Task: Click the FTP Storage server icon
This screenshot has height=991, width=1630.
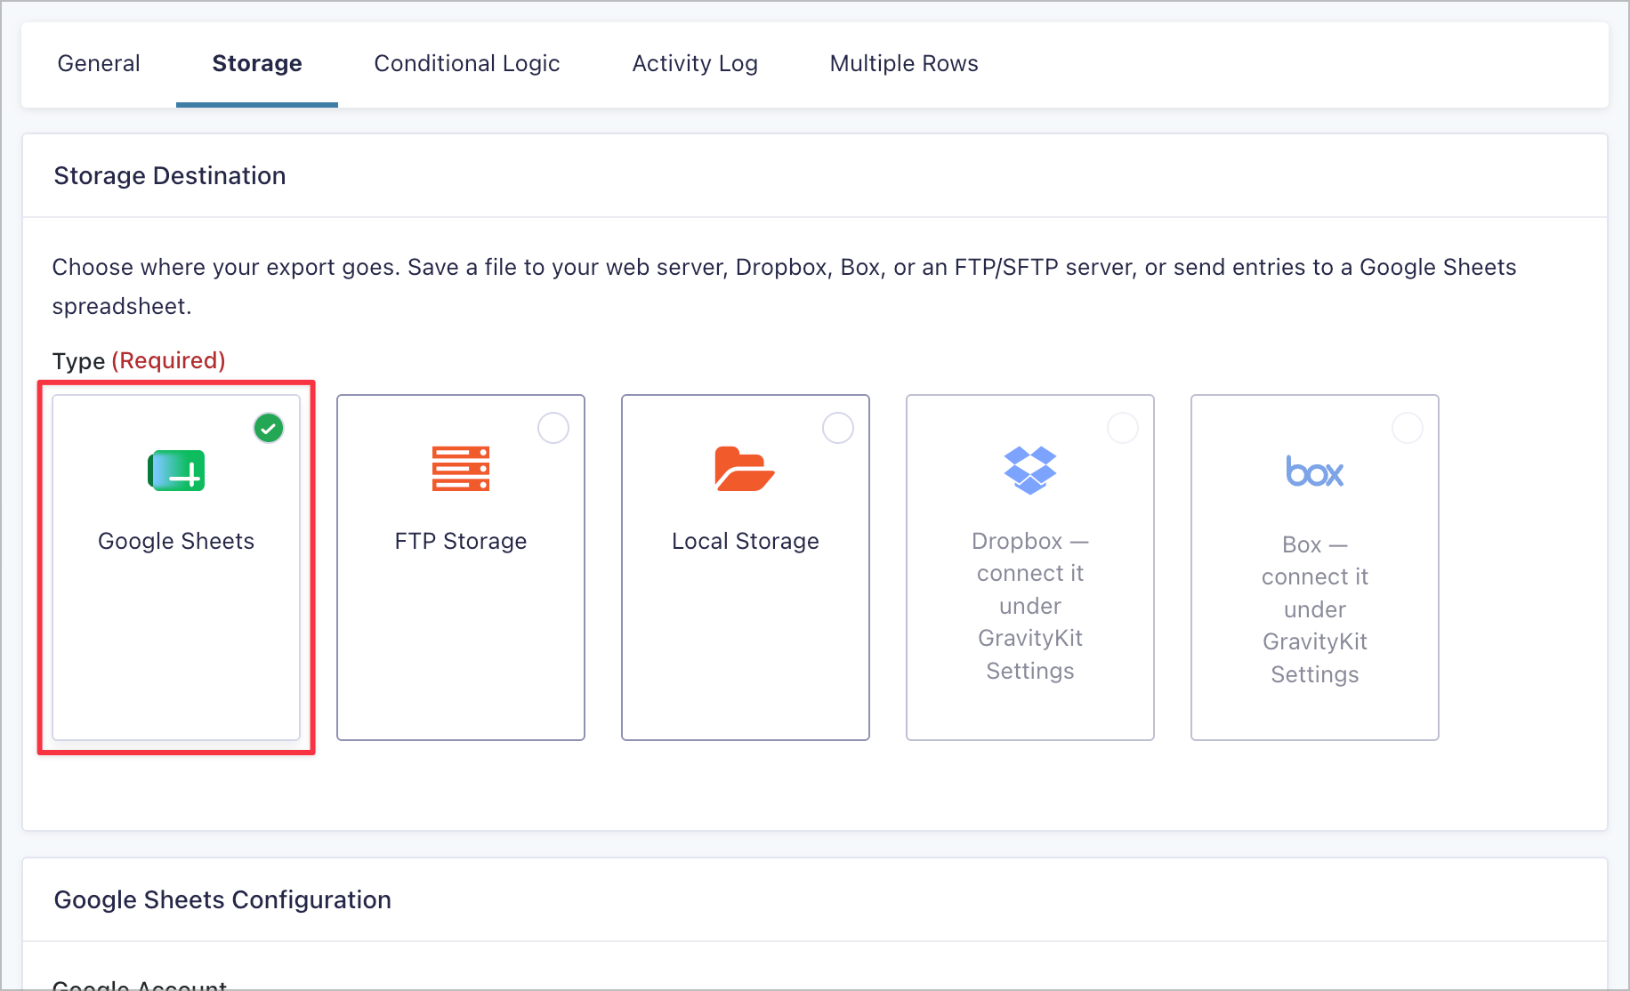Action: tap(461, 469)
